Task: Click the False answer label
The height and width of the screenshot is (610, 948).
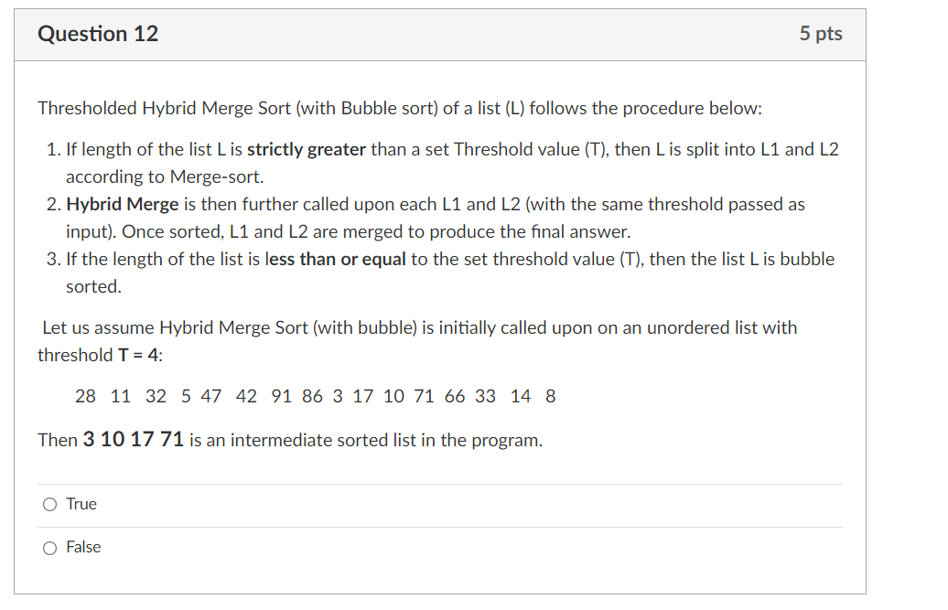Action: pyautogui.click(x=82, y=547)
